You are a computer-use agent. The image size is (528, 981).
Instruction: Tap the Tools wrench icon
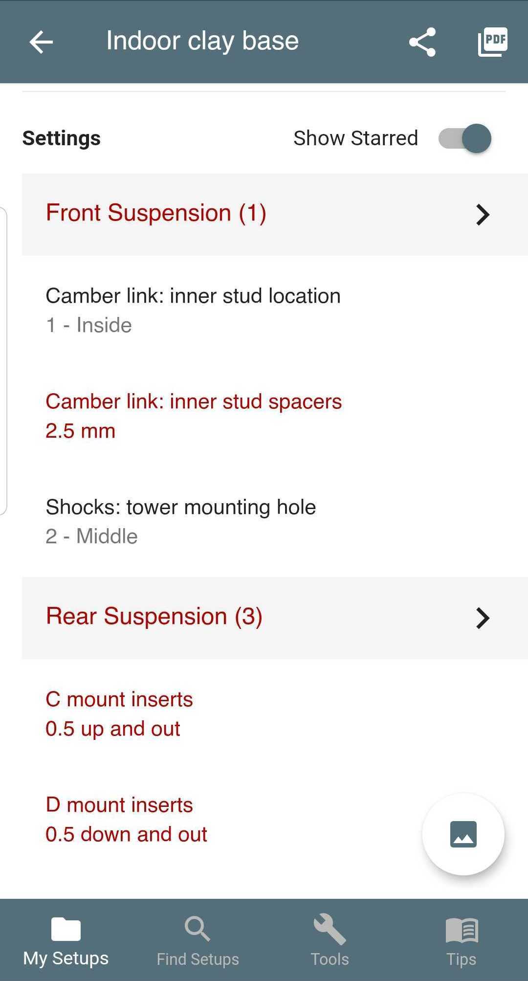330,929
